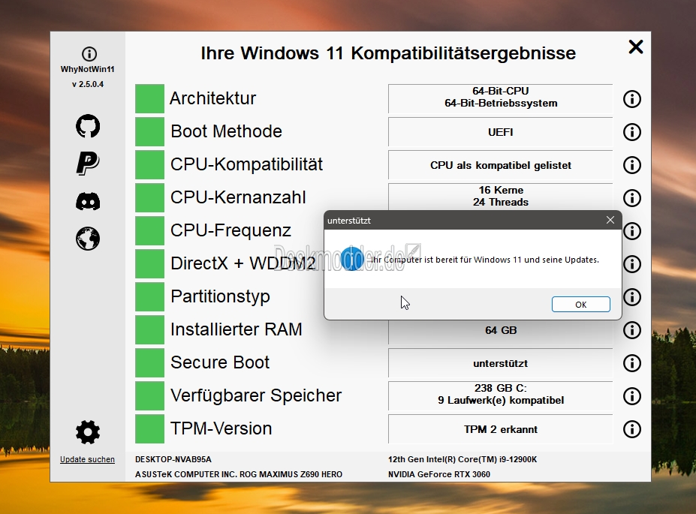This screenshot has height=514, width=696.
Task: Click the 'Boot Methode' row label
Action: (226, 131)
